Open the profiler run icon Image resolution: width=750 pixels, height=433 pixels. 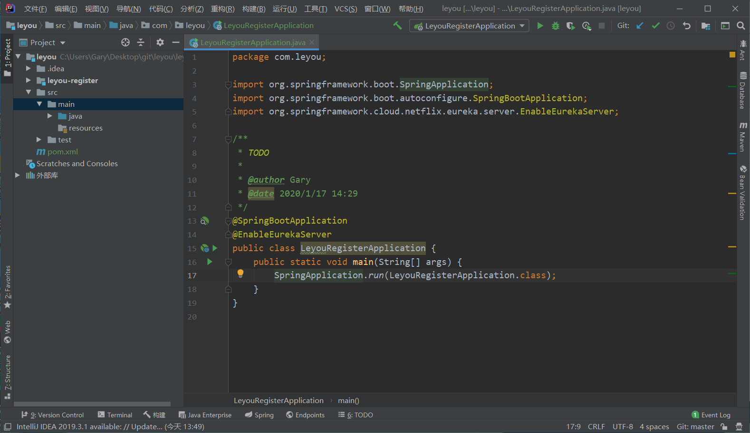[x=587, y=26]
